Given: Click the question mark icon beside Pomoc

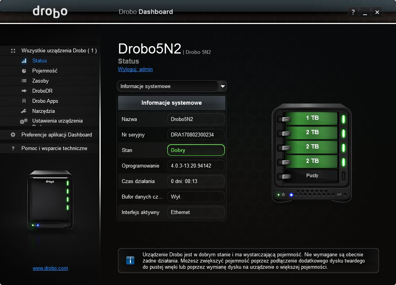Looking at the screenshot, I should 13,149.
